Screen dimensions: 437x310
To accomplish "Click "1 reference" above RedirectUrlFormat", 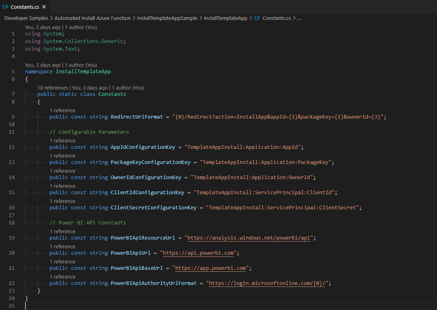I will coord(62,110).
